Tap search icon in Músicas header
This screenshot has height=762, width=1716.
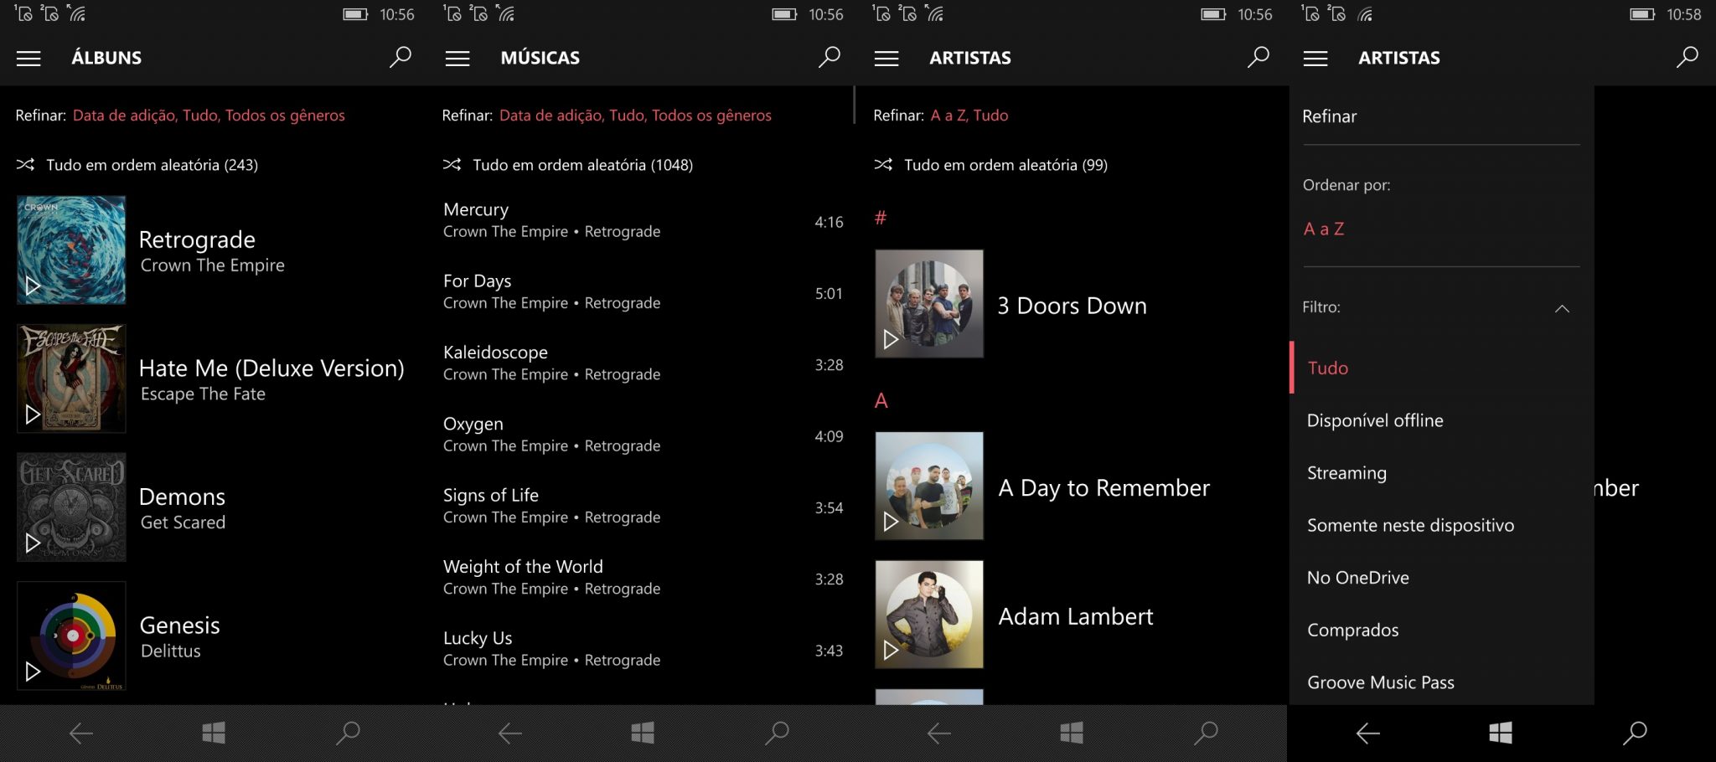(830, 57)
